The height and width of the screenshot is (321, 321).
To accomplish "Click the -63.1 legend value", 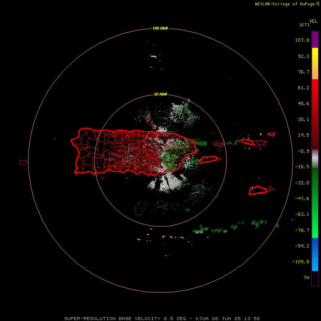I will pyautogui.click(x=302, y=214).
